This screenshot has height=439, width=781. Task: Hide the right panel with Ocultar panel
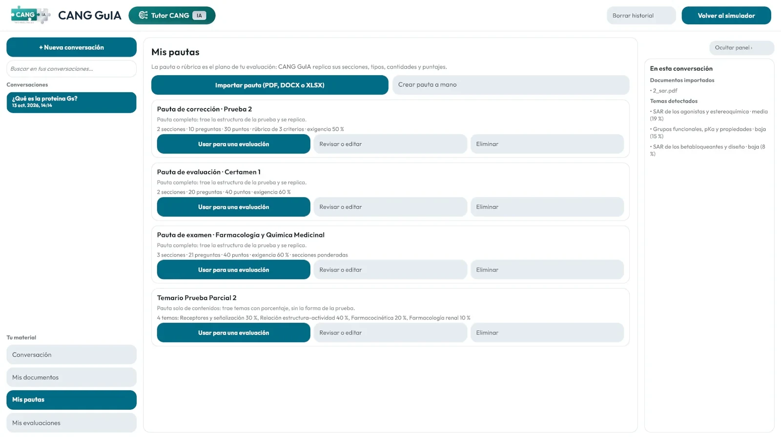tap(741, 48)
